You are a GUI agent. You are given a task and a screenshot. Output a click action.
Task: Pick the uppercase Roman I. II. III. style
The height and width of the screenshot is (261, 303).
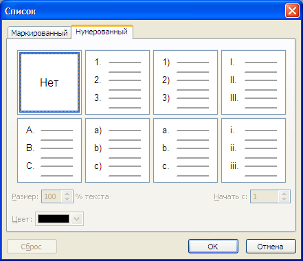pyautogui.click(x=254, y=82)
